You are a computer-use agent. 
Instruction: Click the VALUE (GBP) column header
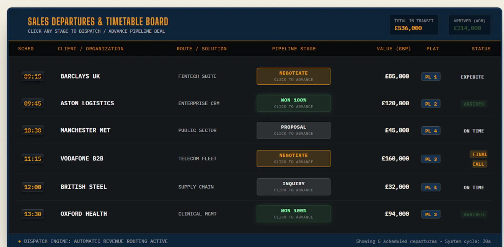[394, 49]
